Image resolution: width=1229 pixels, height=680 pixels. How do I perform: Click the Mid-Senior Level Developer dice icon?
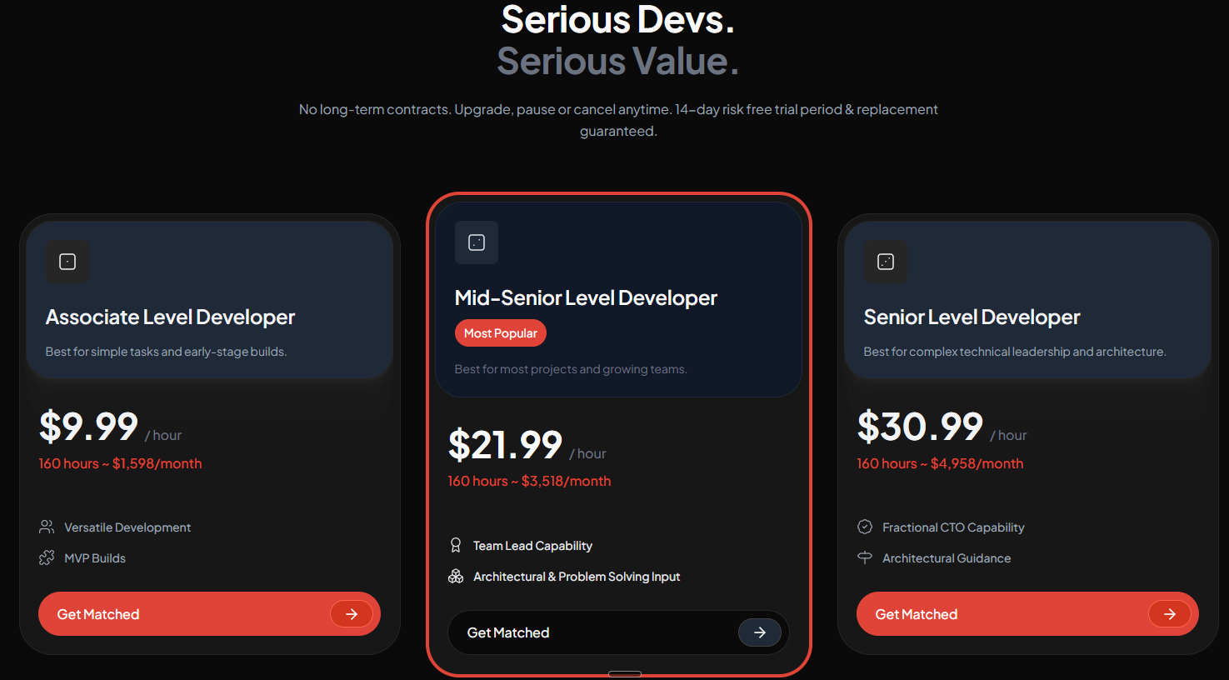[x=477, y=242]
